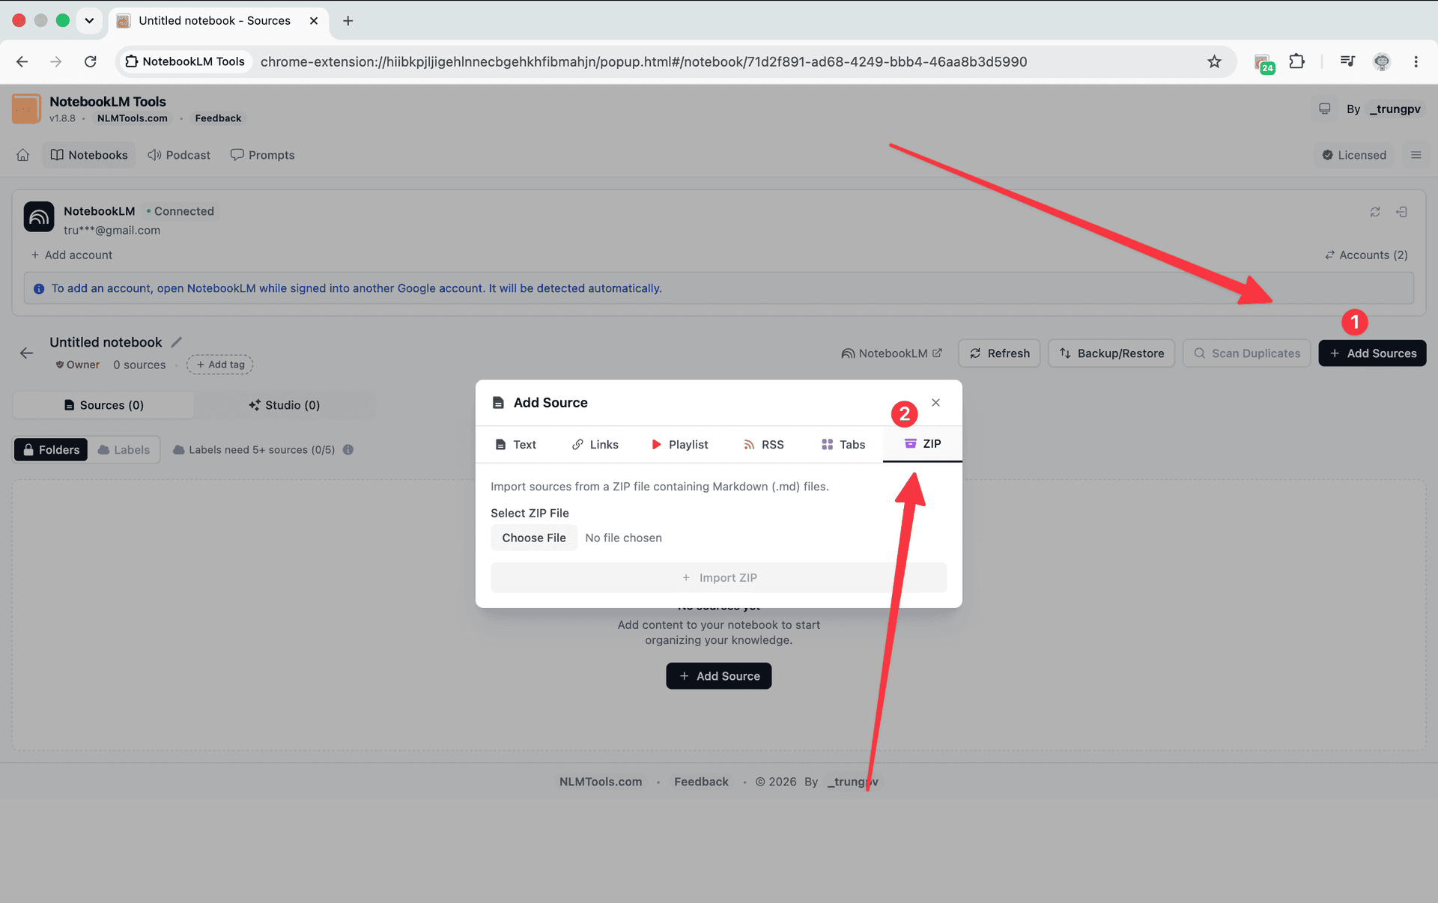The height and width of the screenshot is (903, 1438).
Task: Click the "Owner" role label
Action: tap(78, 365)
